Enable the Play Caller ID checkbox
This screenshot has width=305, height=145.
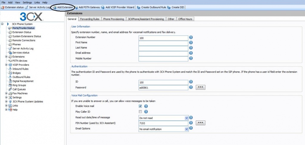tap(140, 112)
